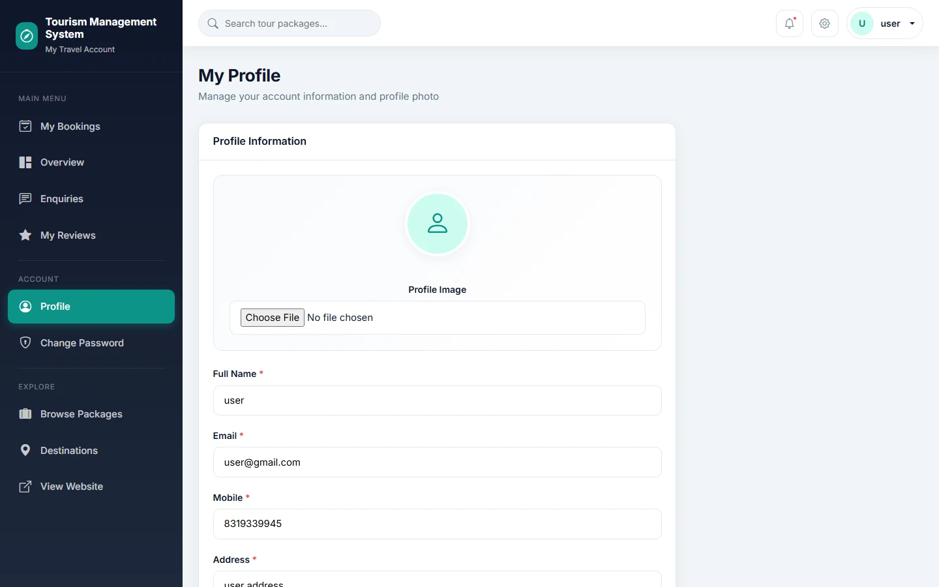
Task: Click the My Bookings calendar icon
Action: [x=25, y=126]
